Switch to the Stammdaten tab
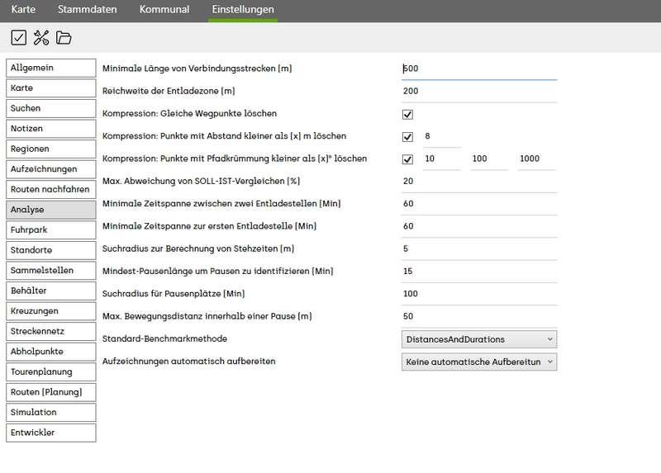This screenshot has width=661, height=473. [88, 10]
